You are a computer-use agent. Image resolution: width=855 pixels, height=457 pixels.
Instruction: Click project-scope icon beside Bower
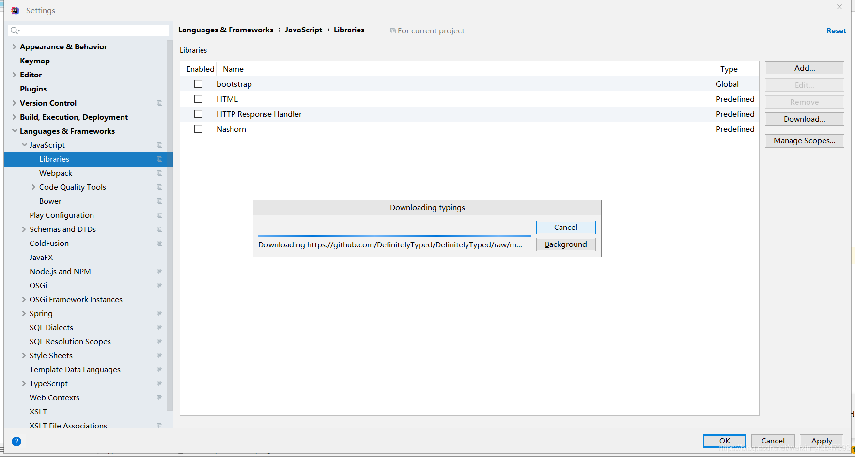[x=159, y=201]
